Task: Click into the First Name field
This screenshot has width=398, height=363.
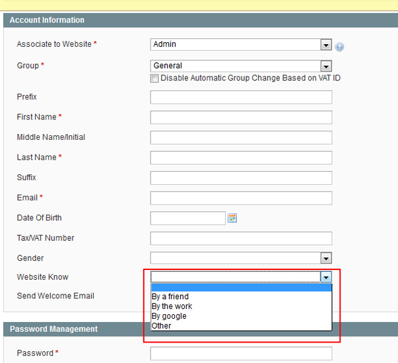Action: tap(241, 117)
